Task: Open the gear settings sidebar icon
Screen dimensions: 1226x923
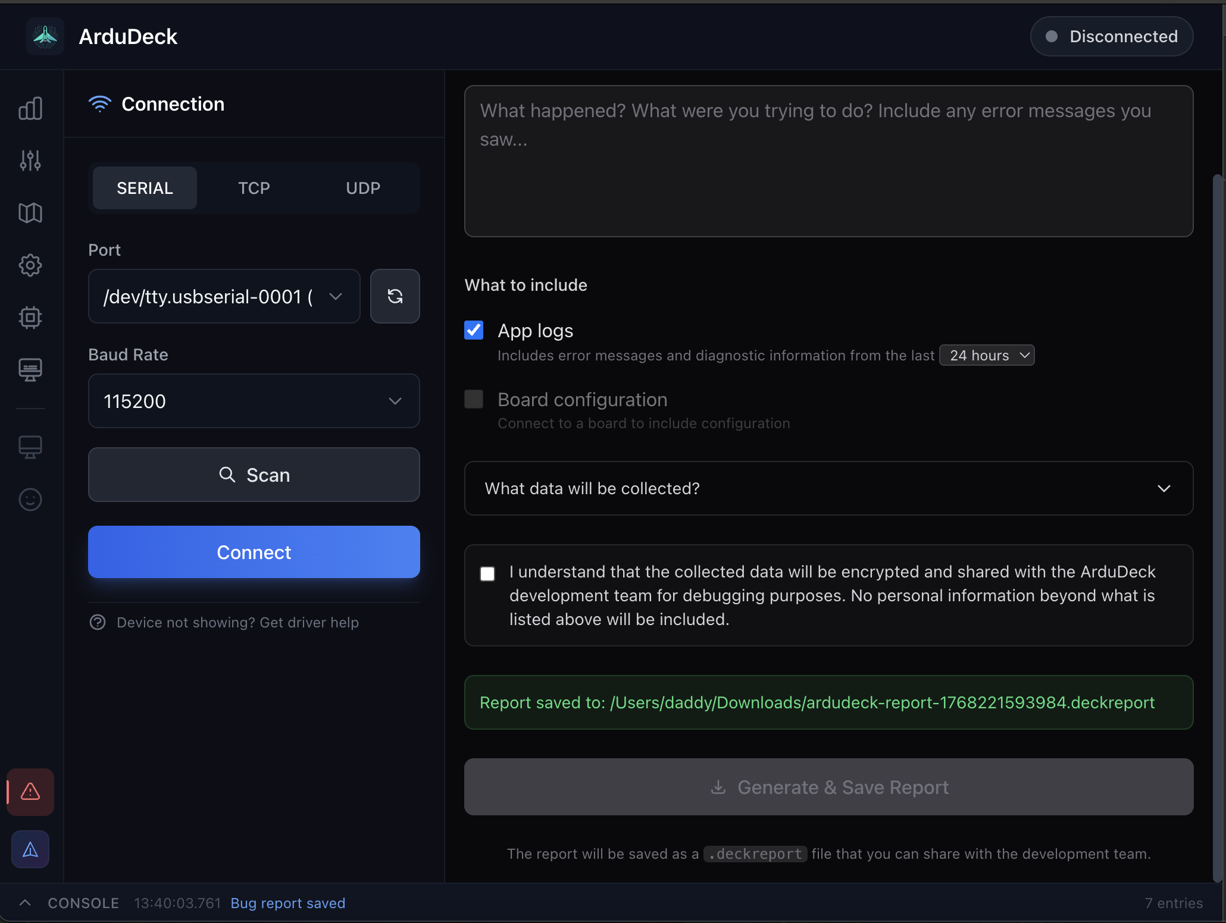Action: [30, 265]
